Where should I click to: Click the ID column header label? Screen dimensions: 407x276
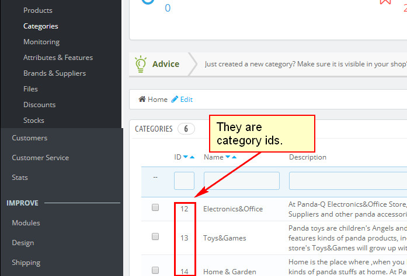178,157
